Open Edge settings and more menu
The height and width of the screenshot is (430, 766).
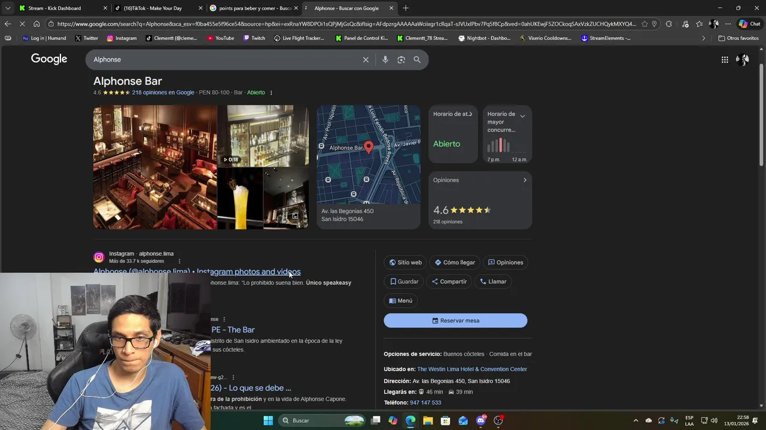(728, 24)
